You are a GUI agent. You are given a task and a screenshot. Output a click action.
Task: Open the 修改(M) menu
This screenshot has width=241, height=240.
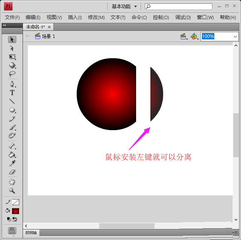[96, 17]
